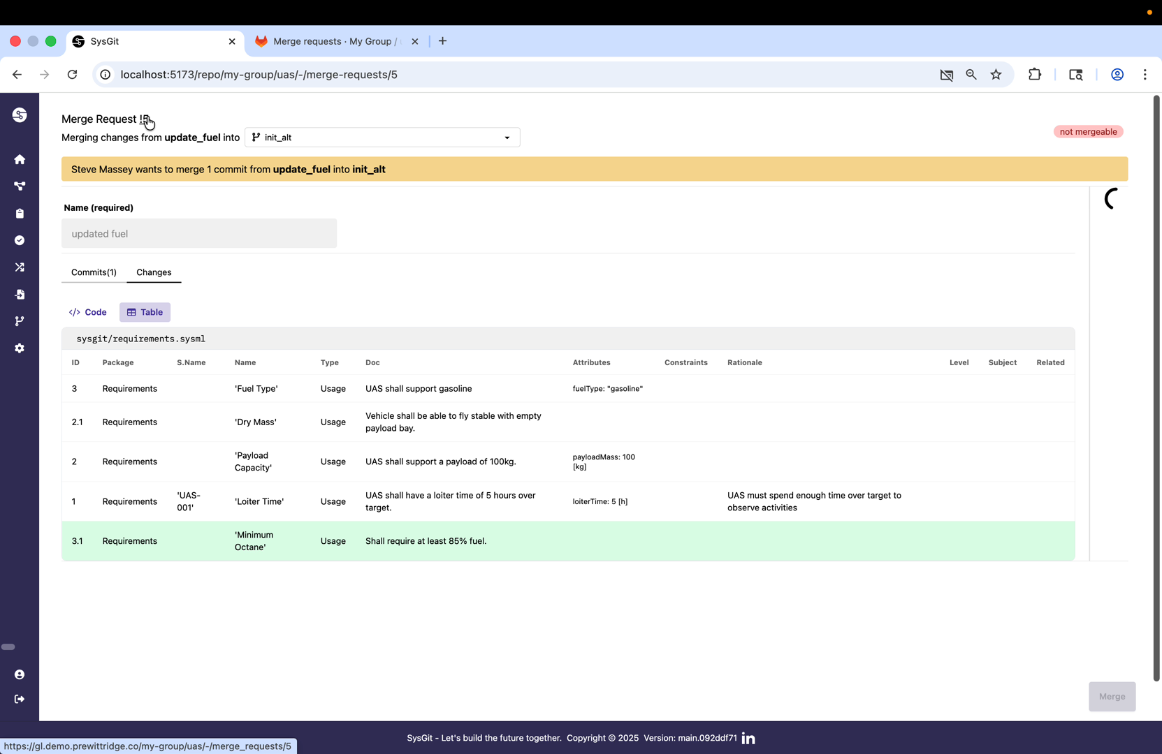This screenshot has width=1162, height=754.
Task: Open merge requests via the shuffle sidebar icon
Action: (x=20, y=267)
